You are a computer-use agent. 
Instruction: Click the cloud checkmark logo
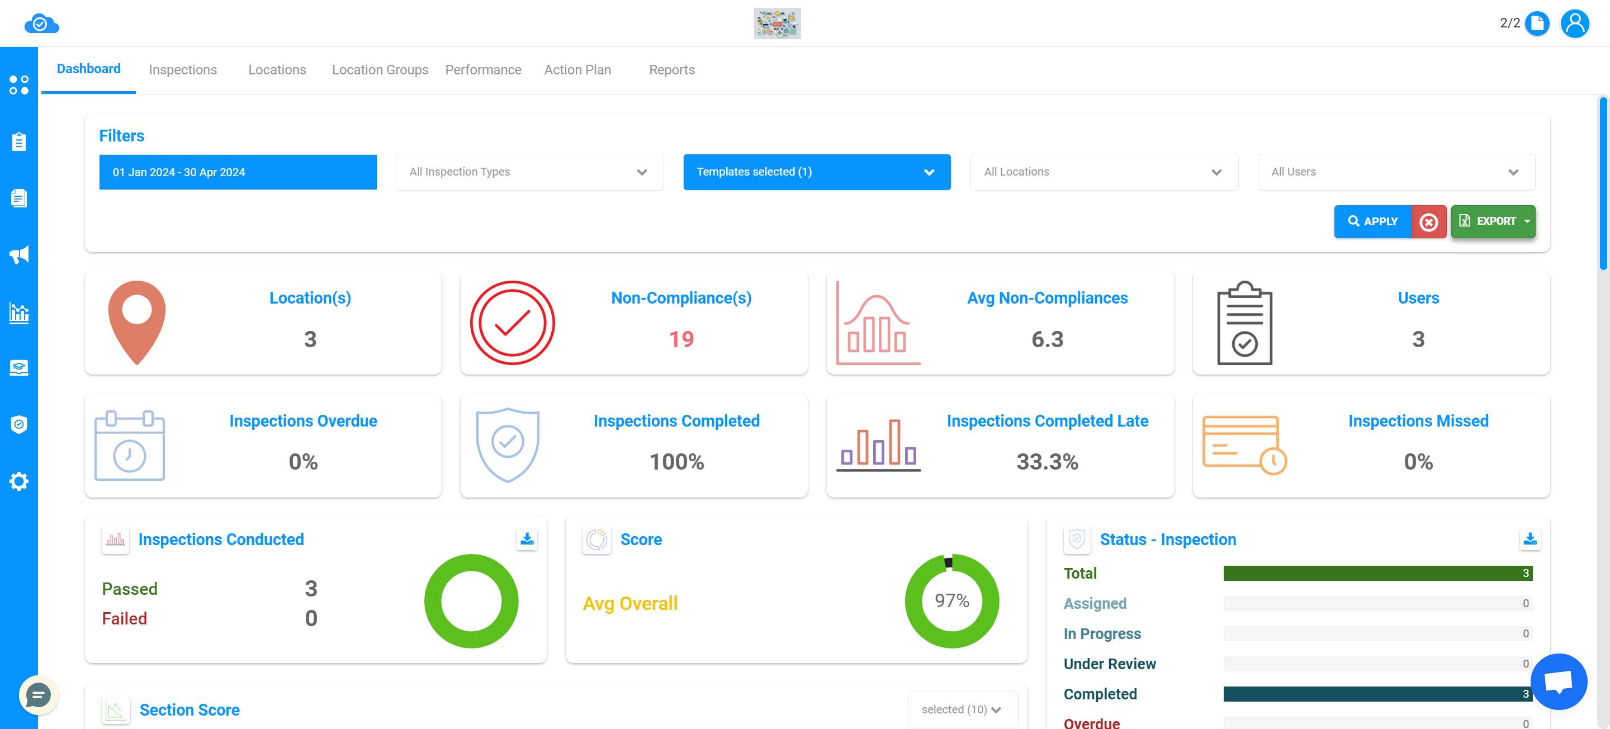tap(41, 23)
